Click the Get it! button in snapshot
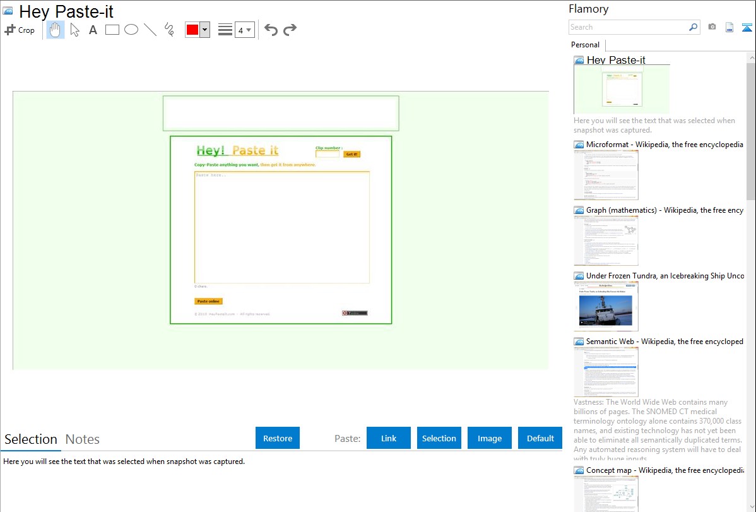756x512 pixels. click(x=351, y=154)
